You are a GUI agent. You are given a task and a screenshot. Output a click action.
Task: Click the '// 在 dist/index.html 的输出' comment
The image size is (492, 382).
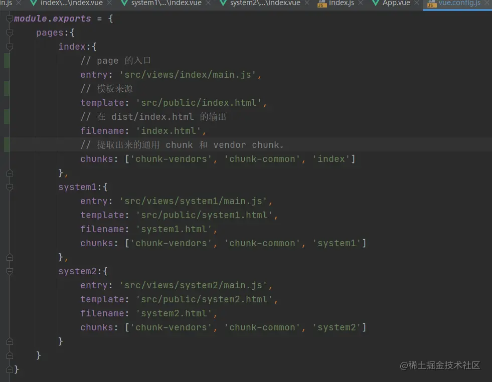153,117
